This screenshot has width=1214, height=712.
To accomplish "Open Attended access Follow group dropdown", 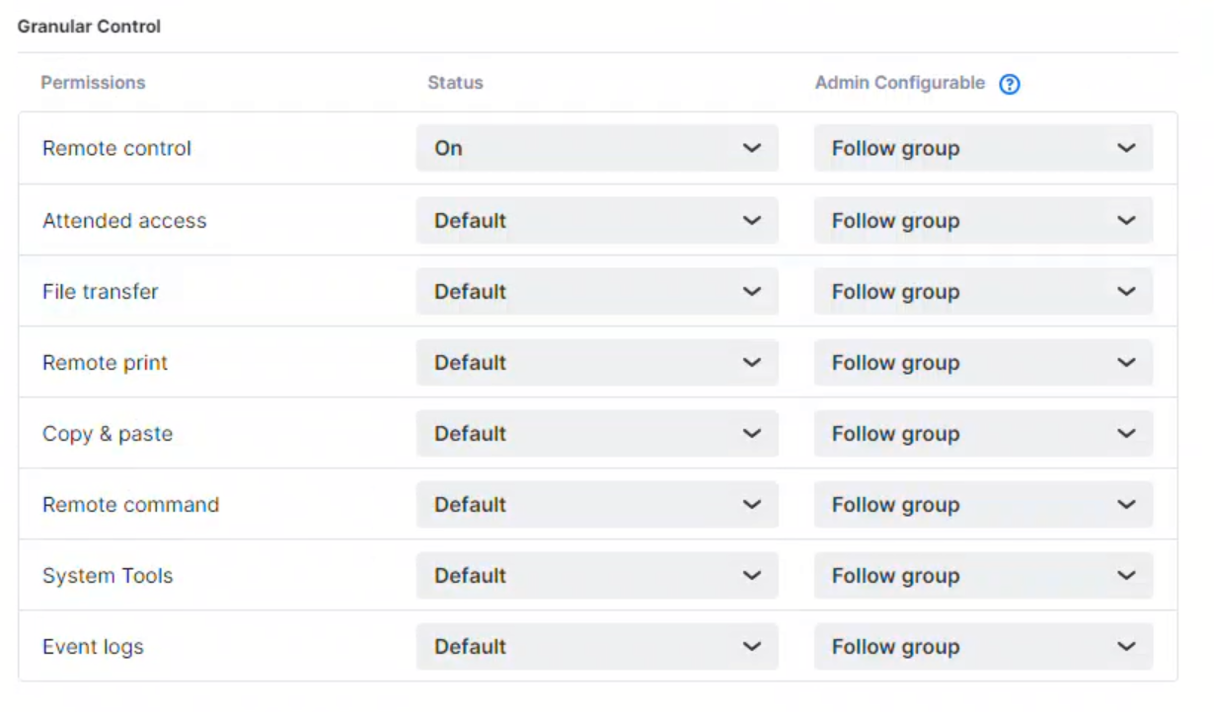I will coord(983,221).
